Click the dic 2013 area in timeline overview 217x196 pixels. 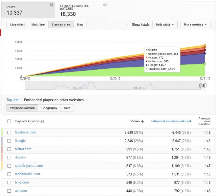(139, 88)
